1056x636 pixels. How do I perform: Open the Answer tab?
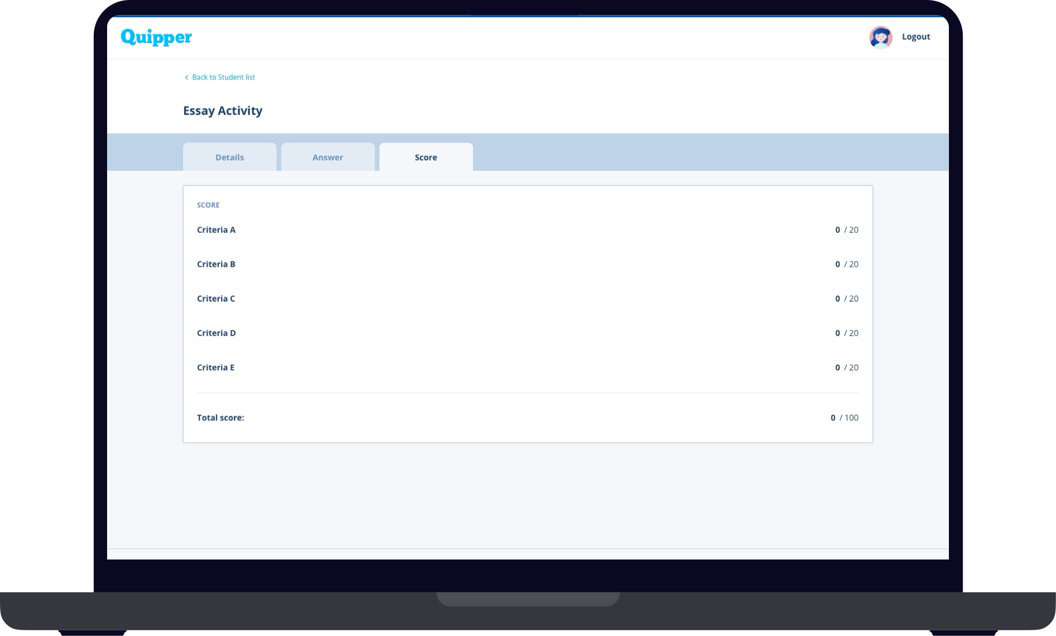click(328, 157)
